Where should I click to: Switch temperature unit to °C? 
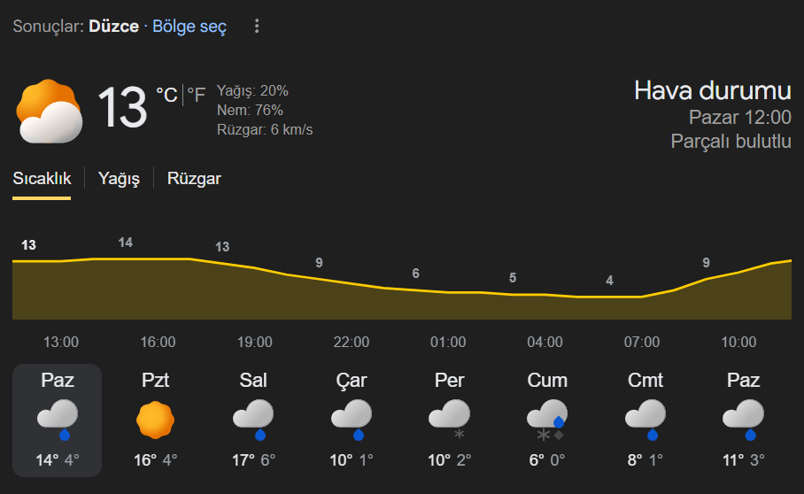166,95
